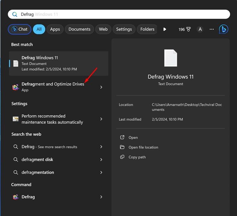The height and width of the screenshot is (216, 237).
Task: Expand the Defrag command result chevron
Action: (x=101, y=197)
